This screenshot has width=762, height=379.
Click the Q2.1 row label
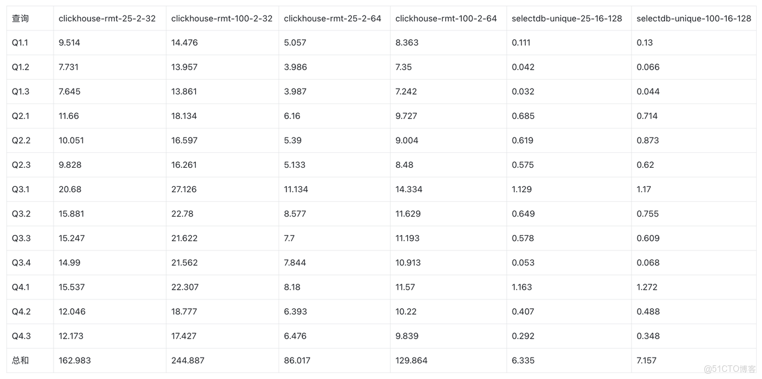coord(21,116)
